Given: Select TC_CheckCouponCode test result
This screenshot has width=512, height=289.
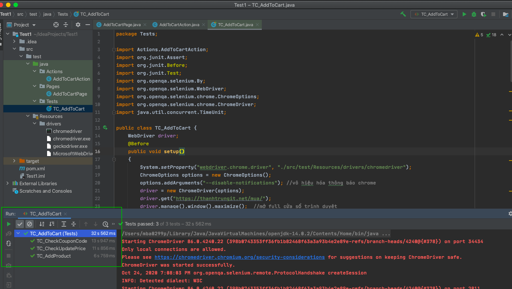Looking at the screenshot, I should tap(62, 241).
